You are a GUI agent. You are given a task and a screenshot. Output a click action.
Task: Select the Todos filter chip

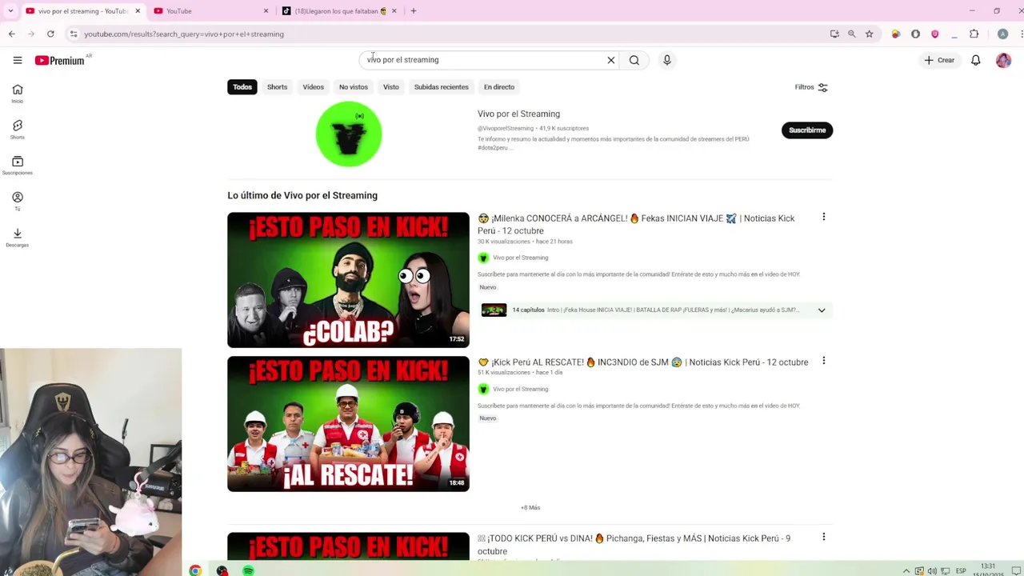[x=242, y=87]
